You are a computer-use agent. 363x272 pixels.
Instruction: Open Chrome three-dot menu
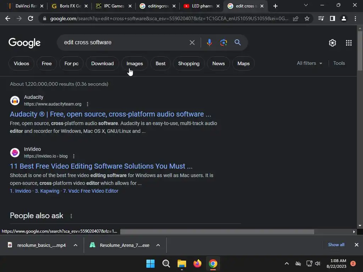[355, 18]
